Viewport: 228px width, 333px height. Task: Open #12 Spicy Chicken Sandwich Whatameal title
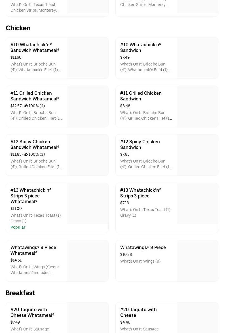pos(35,144)
